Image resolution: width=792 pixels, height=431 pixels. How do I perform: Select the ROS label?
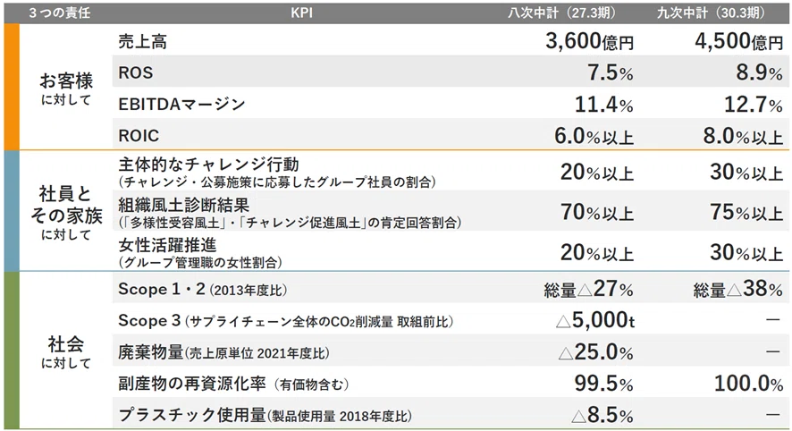(x=135, y=72)
